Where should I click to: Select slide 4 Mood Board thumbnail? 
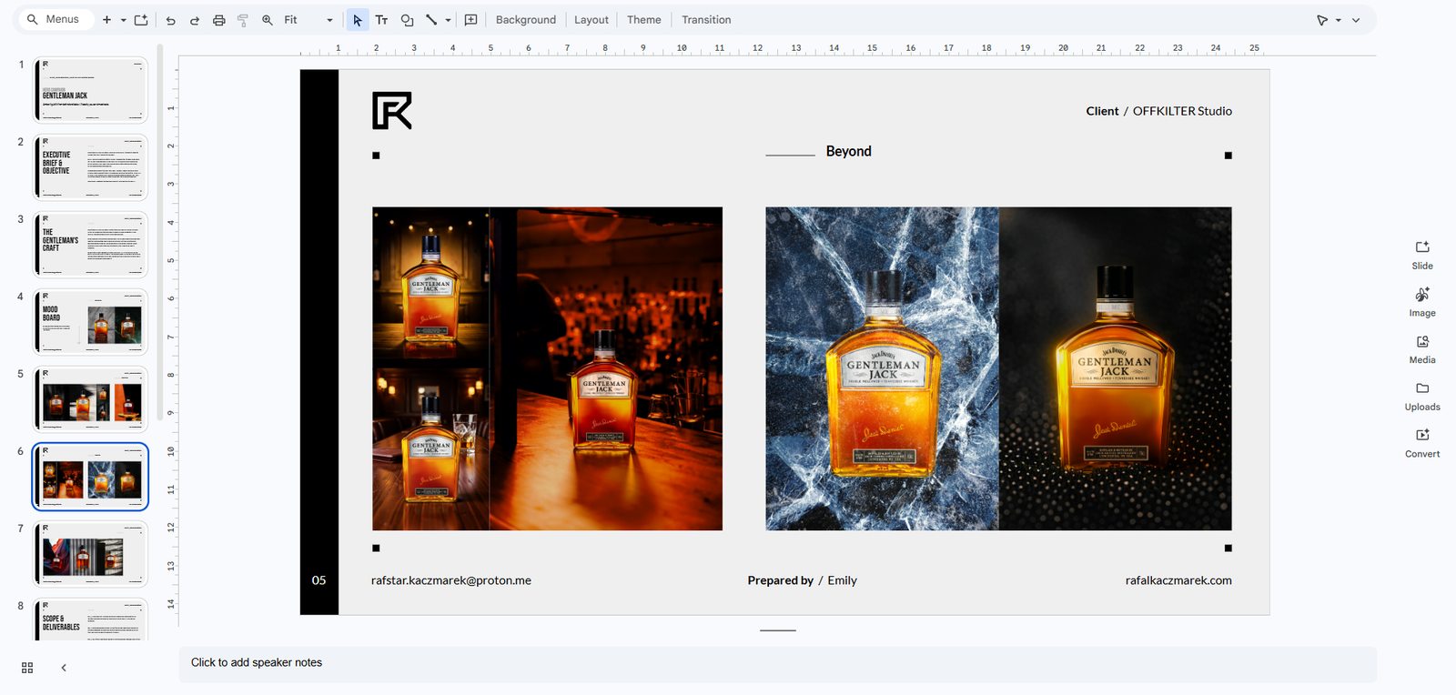click(90, 322)
